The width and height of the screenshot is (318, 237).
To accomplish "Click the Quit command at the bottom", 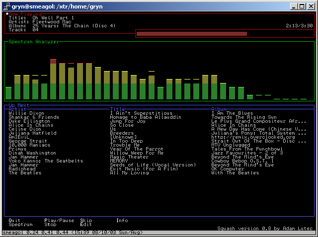I will (x=14, y=220).
